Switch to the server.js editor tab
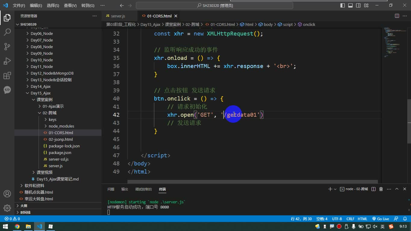 [118, 16]
